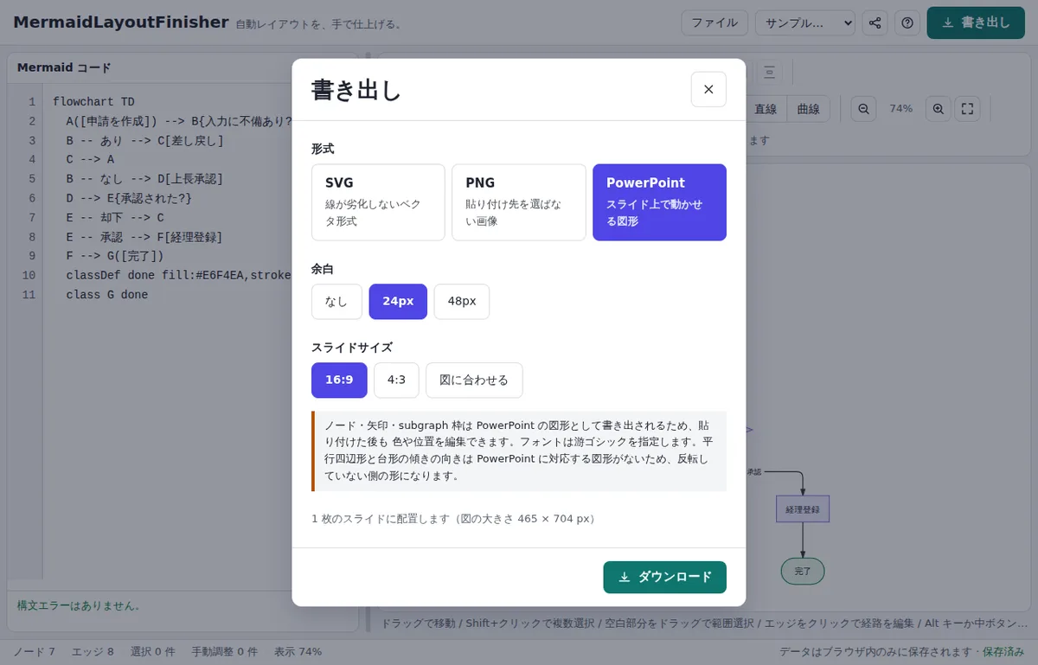Choose the 4:3 slide size
The image size is (1038, 665).
[x=396, y=380]
